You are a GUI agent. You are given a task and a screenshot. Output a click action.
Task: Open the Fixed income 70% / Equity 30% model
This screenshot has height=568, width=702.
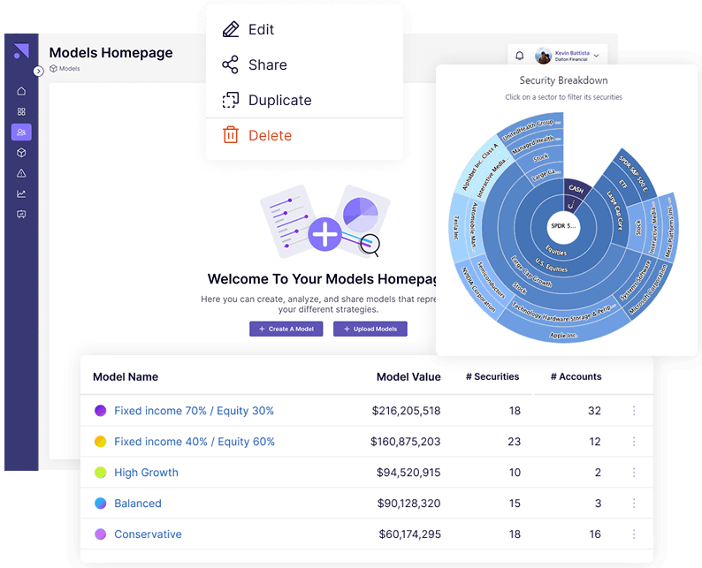click(x=194, y=411)
